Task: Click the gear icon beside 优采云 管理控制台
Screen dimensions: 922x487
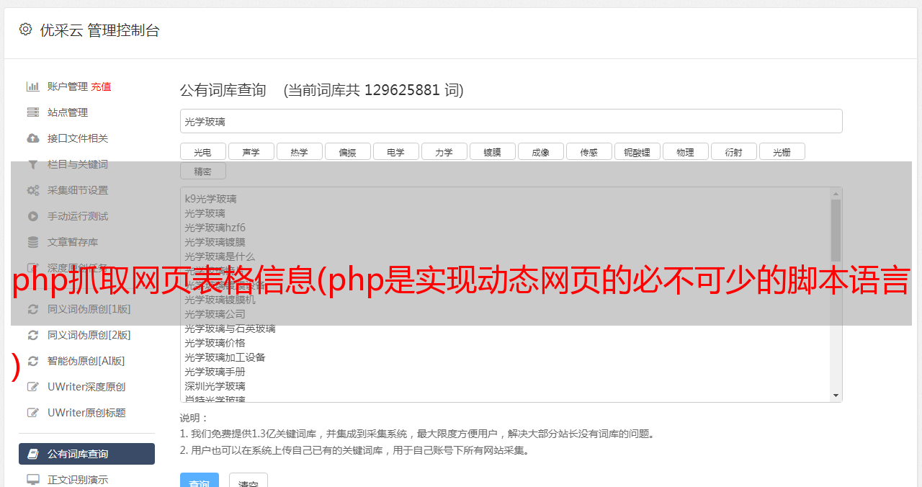Action: click(26, 30)
